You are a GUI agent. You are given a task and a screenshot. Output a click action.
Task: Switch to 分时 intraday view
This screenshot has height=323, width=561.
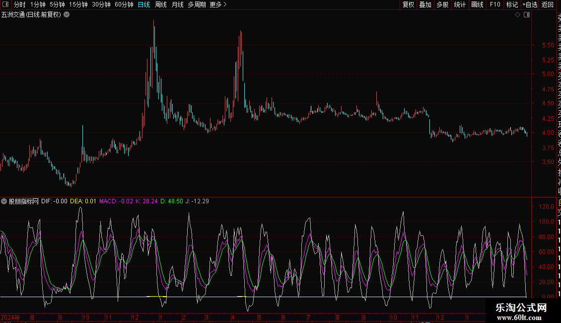20,4
